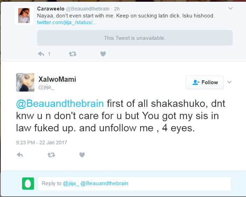Like Caraweelo's tweet with the heart icon
This screenshot has height=197, width=246.
[x=103, y=54]
